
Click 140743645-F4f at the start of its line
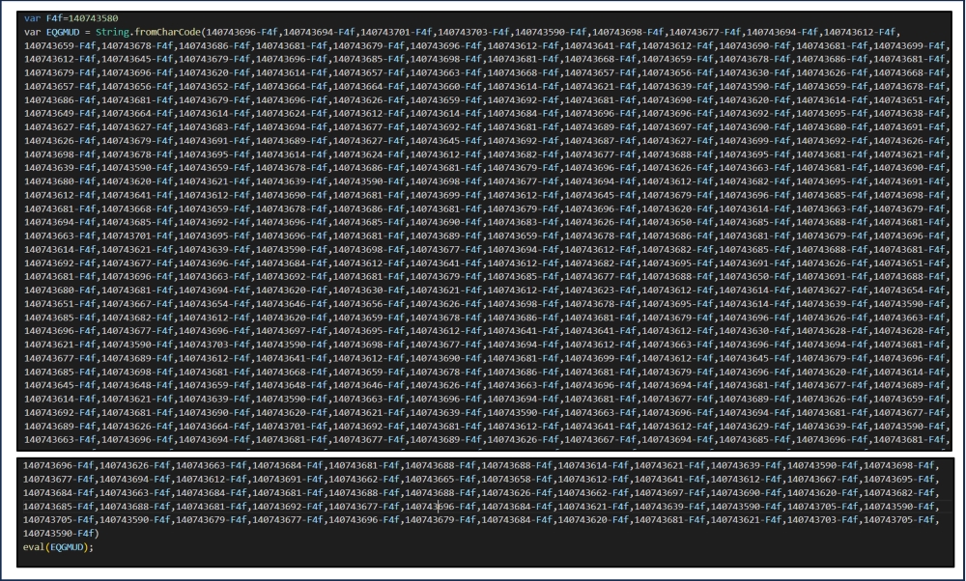click(60, 385)
